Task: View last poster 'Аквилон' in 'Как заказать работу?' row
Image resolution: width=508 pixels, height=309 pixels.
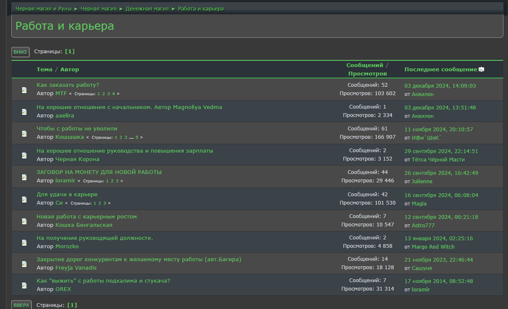Action: pyautogui.click(x=422, y=94)
